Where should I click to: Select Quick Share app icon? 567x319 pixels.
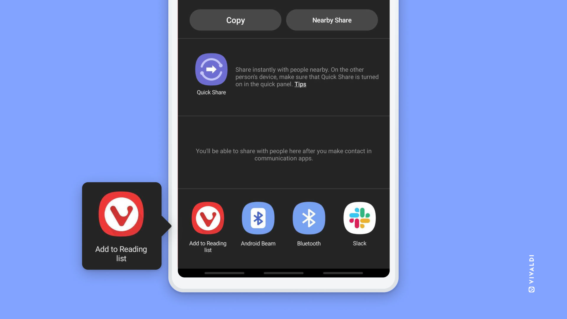(211, 69)
